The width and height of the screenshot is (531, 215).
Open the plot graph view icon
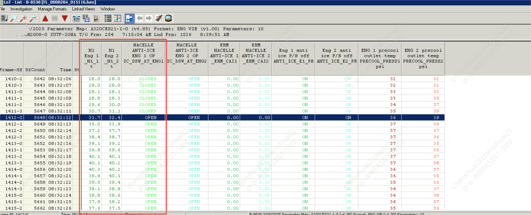(118, 19)
